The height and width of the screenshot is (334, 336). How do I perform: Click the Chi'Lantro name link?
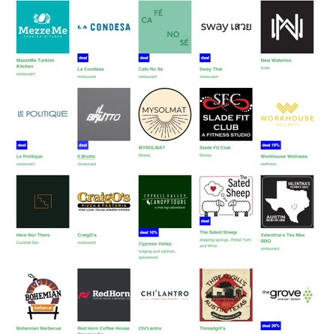point(150,328)
